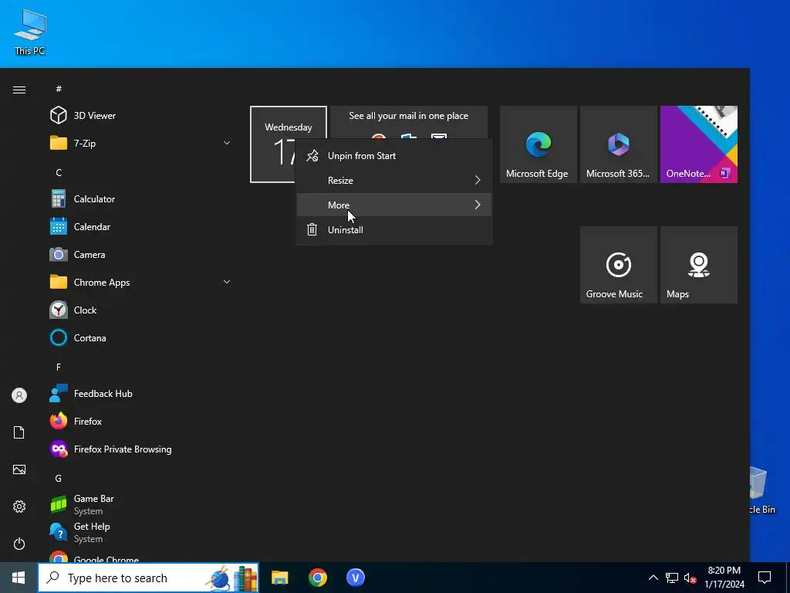This screenshot has height=593, width=790.
Task: Open 3D Viewer from the app list
Action: pyautogui.click(x=141, y=116)
